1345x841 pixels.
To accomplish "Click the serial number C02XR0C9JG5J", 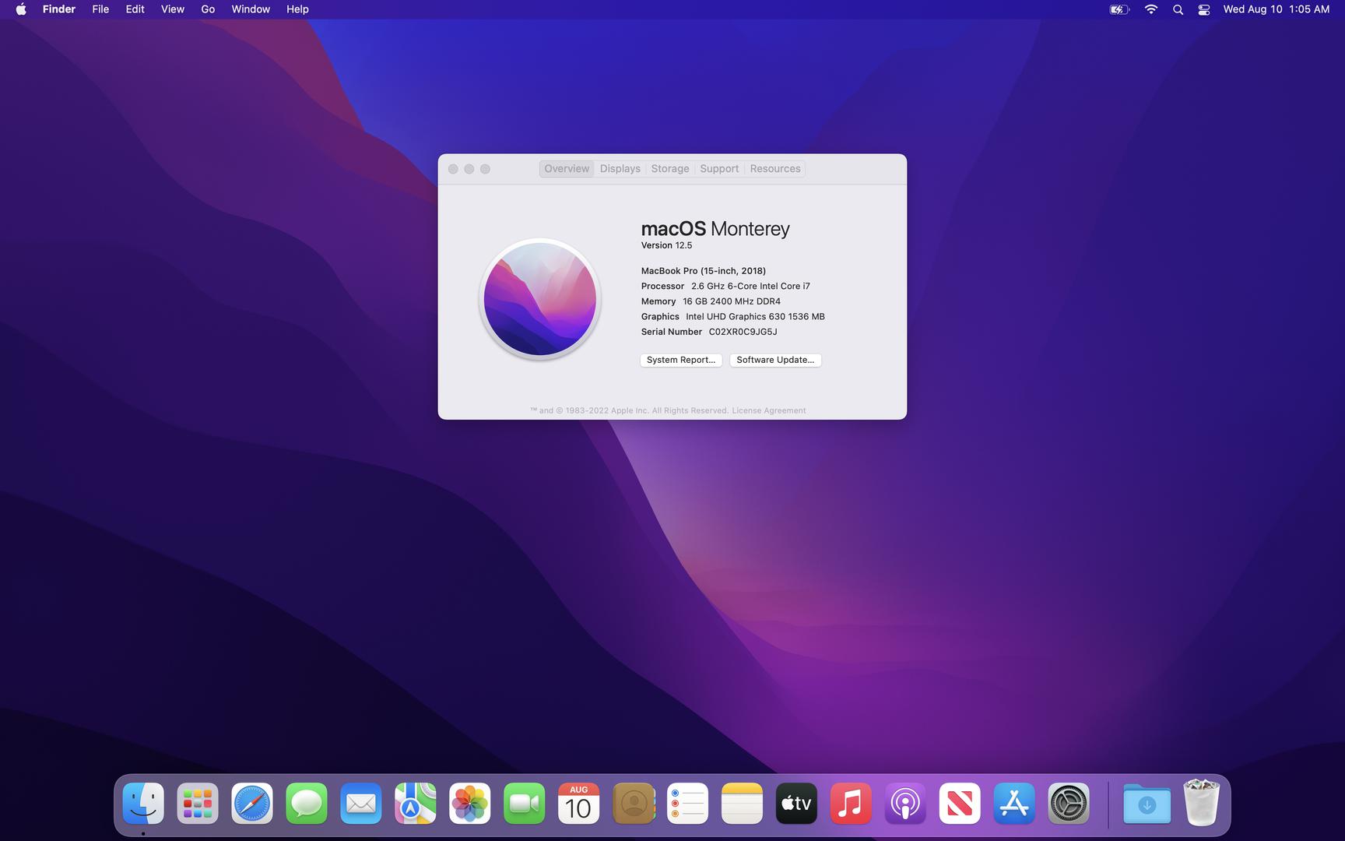I will point(743,332).
